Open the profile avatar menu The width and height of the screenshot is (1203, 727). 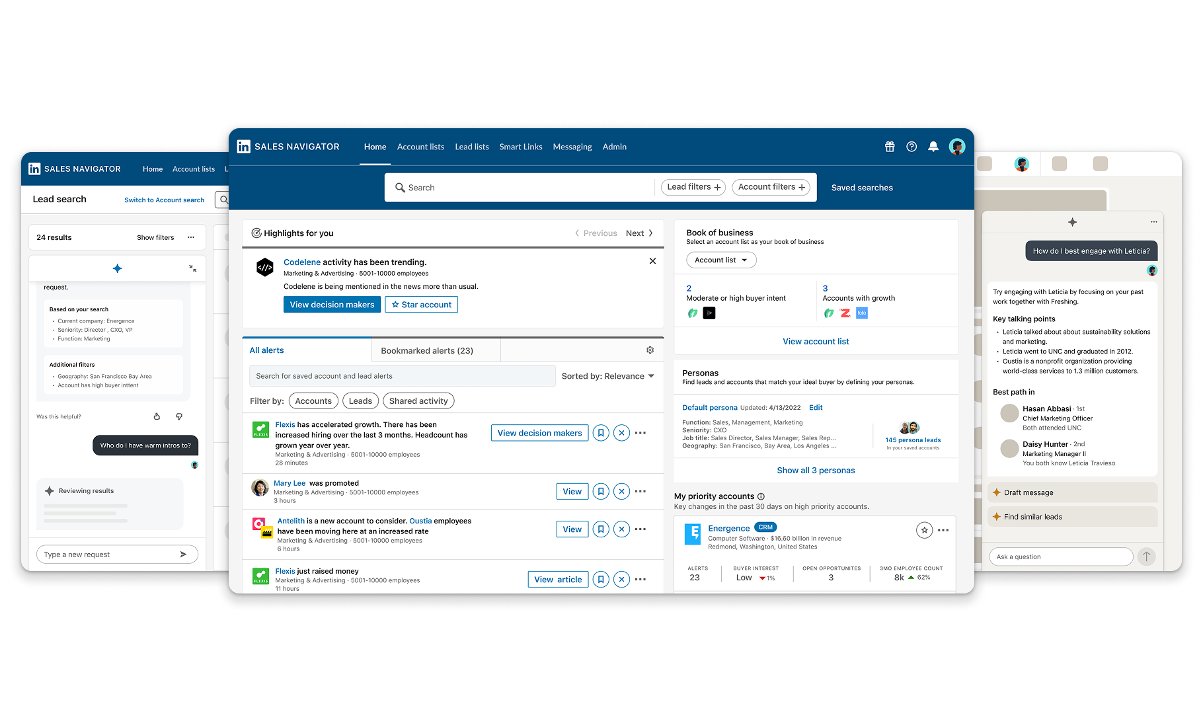coord(956,147)
